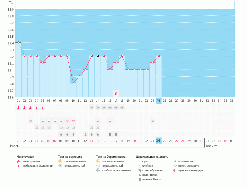Click the Август month label
The width and height of the screenshot is (247, 189).
tap(211, 146)
